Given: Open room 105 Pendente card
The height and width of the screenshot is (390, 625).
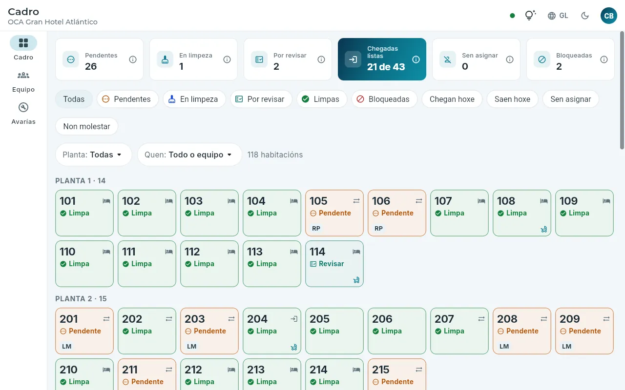Looking at the screenshot, I should coord(334,213).
